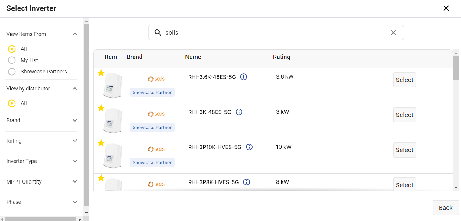The width and height of the screenshot is (461, 221).
Task: Click the star on RHI-3P10K-HVES-5G row
Action: coord(101,143)
